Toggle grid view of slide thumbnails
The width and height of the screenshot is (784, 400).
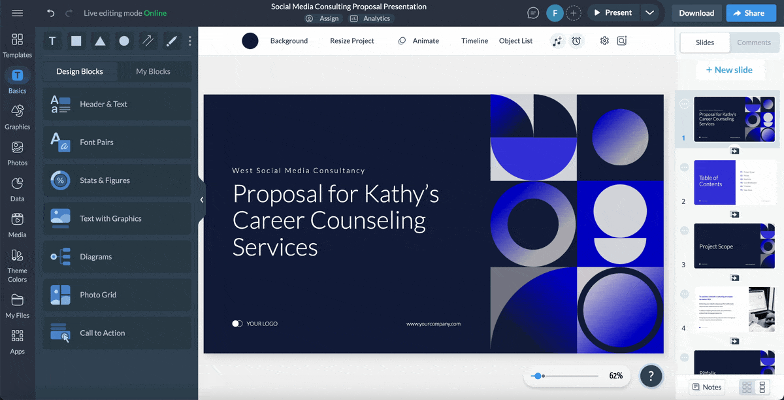tap(747, 386)
